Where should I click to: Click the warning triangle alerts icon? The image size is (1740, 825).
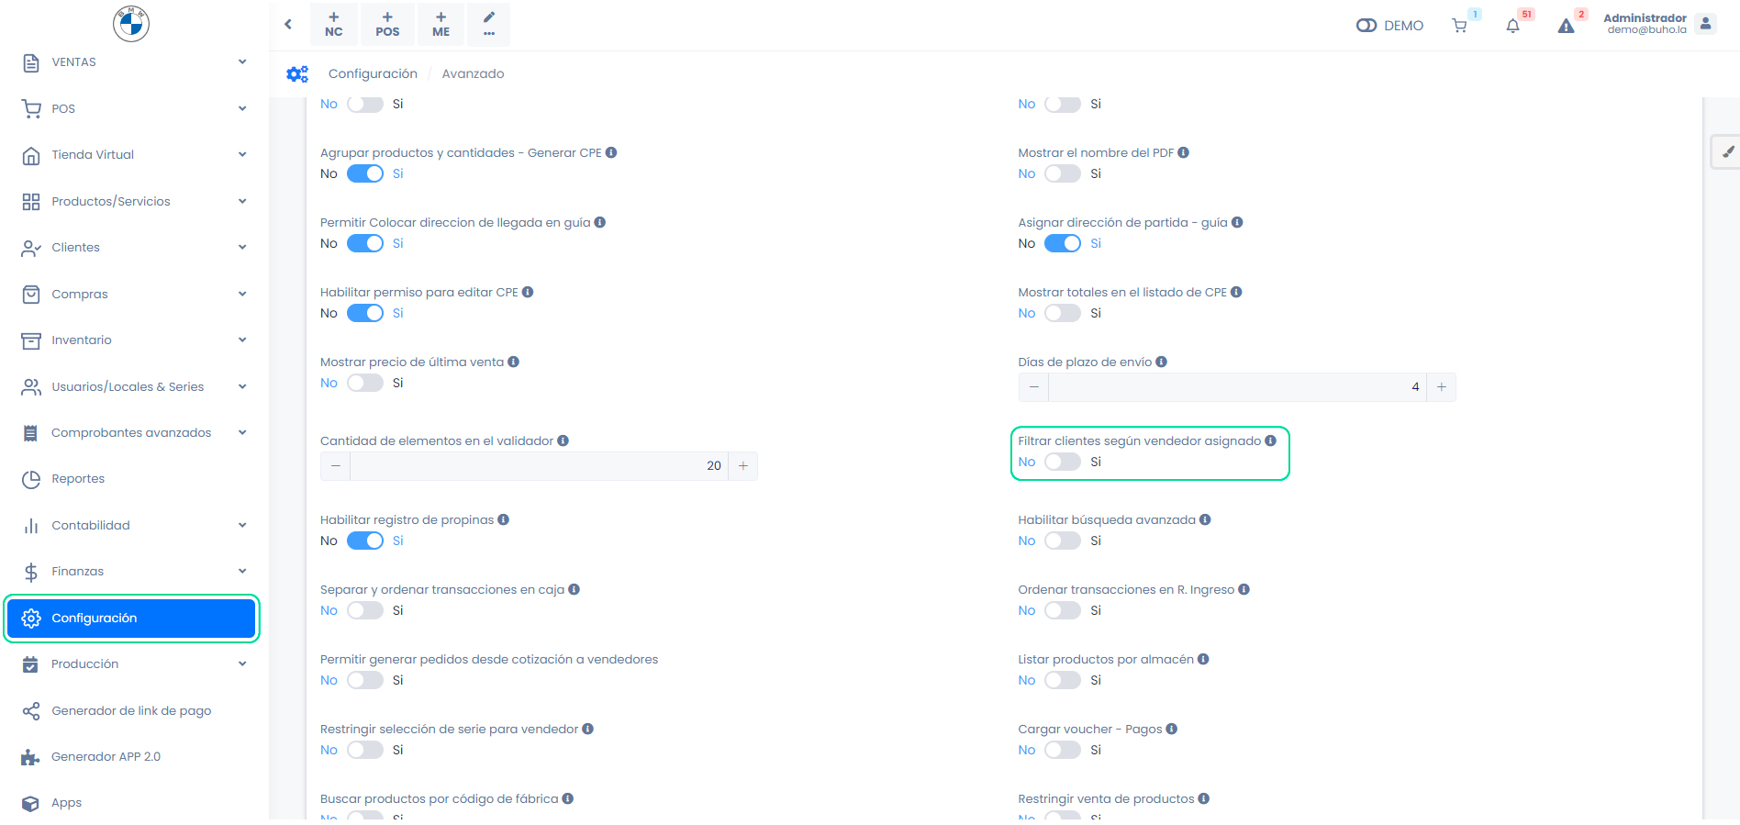point(1566,26)
